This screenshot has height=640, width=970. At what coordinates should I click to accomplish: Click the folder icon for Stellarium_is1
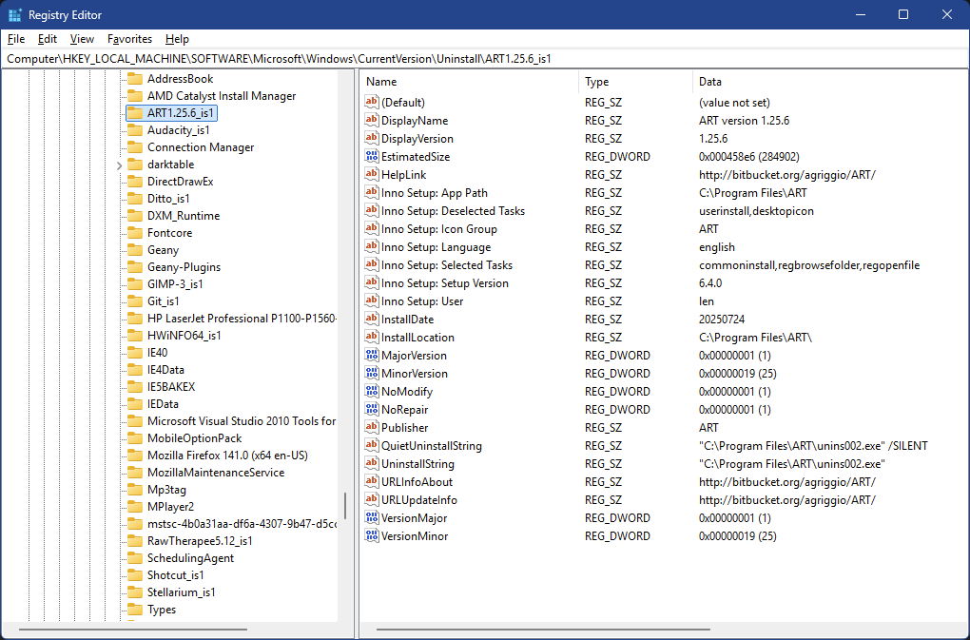pyautogui.click(x=134, y=592)
